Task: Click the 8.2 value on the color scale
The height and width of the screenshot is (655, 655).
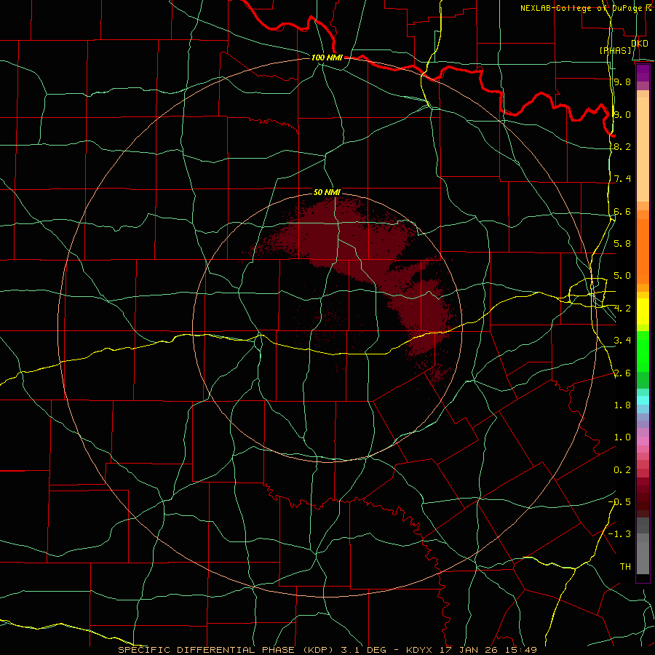Action: (x=622, y=146)
